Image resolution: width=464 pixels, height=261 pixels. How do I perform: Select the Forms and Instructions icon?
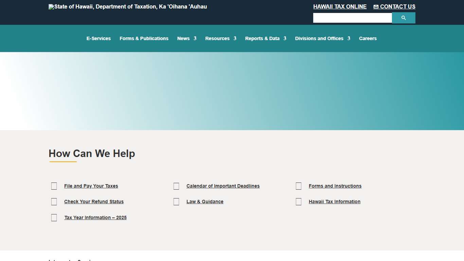click(298, 186)
